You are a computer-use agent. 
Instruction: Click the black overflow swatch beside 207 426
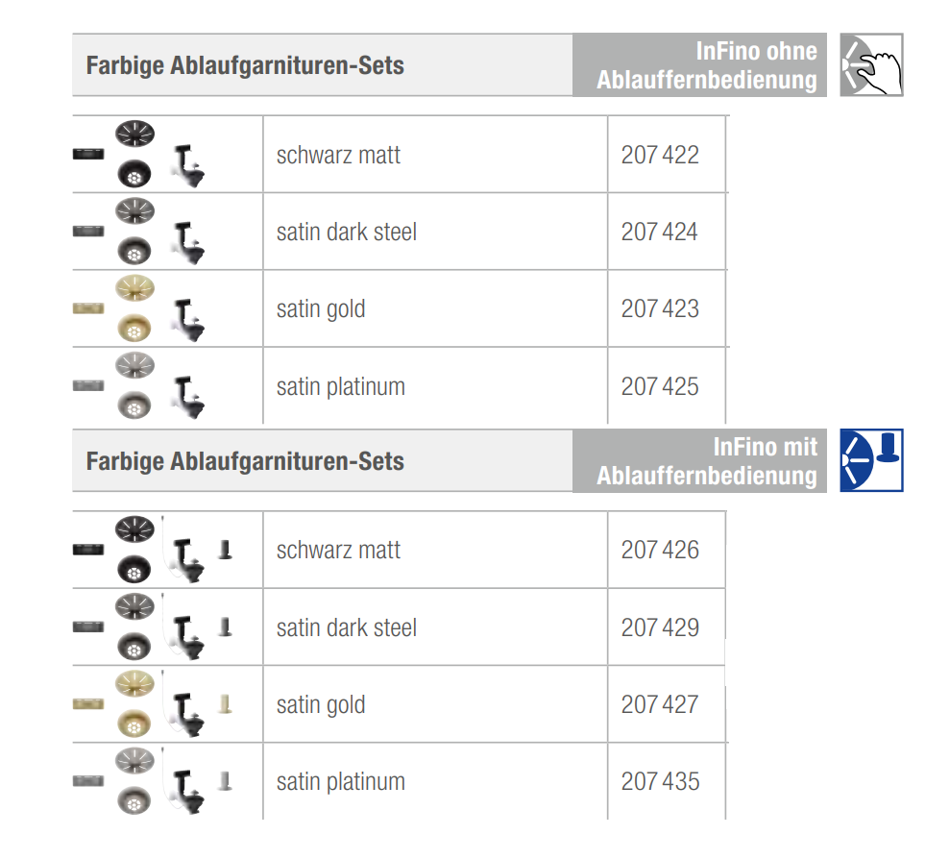click(88, 550)
